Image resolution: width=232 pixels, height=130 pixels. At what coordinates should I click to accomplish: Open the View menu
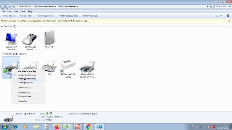pos(16,12)
